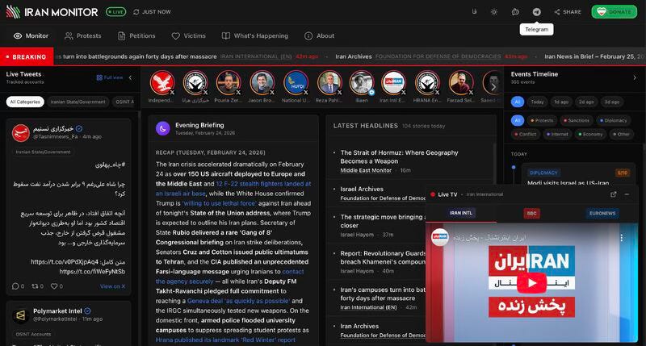Screen dimensions: 646x346
Task: Switch language with the Farsi letter icon
Action: coord(474,12)
